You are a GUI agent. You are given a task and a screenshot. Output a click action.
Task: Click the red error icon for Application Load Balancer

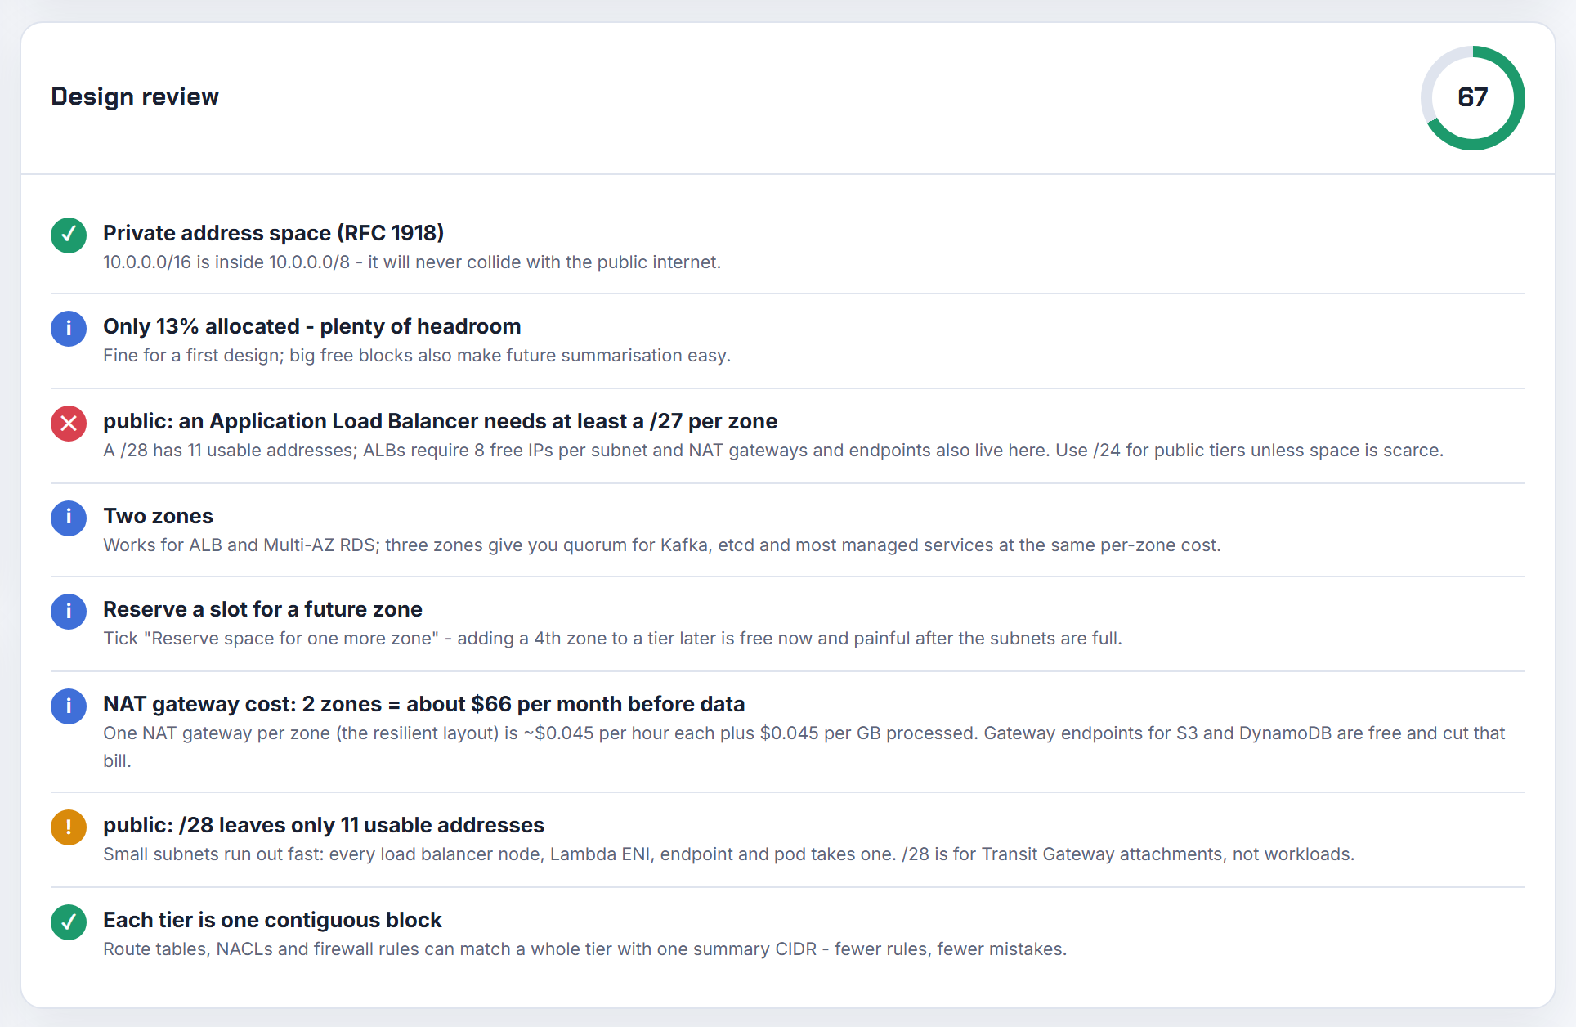(x=69, y=424)
